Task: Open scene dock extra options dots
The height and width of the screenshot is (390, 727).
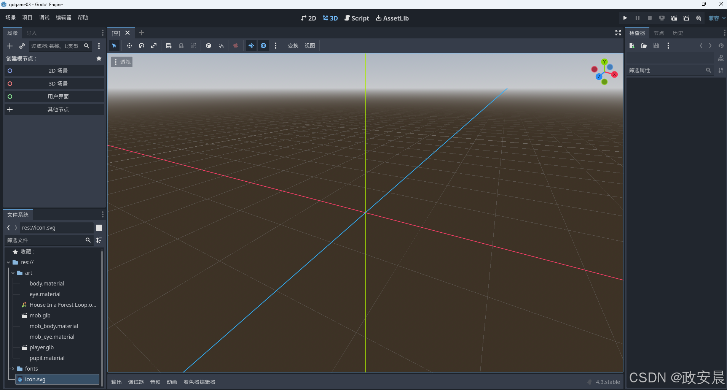Action: coord(99,46)
